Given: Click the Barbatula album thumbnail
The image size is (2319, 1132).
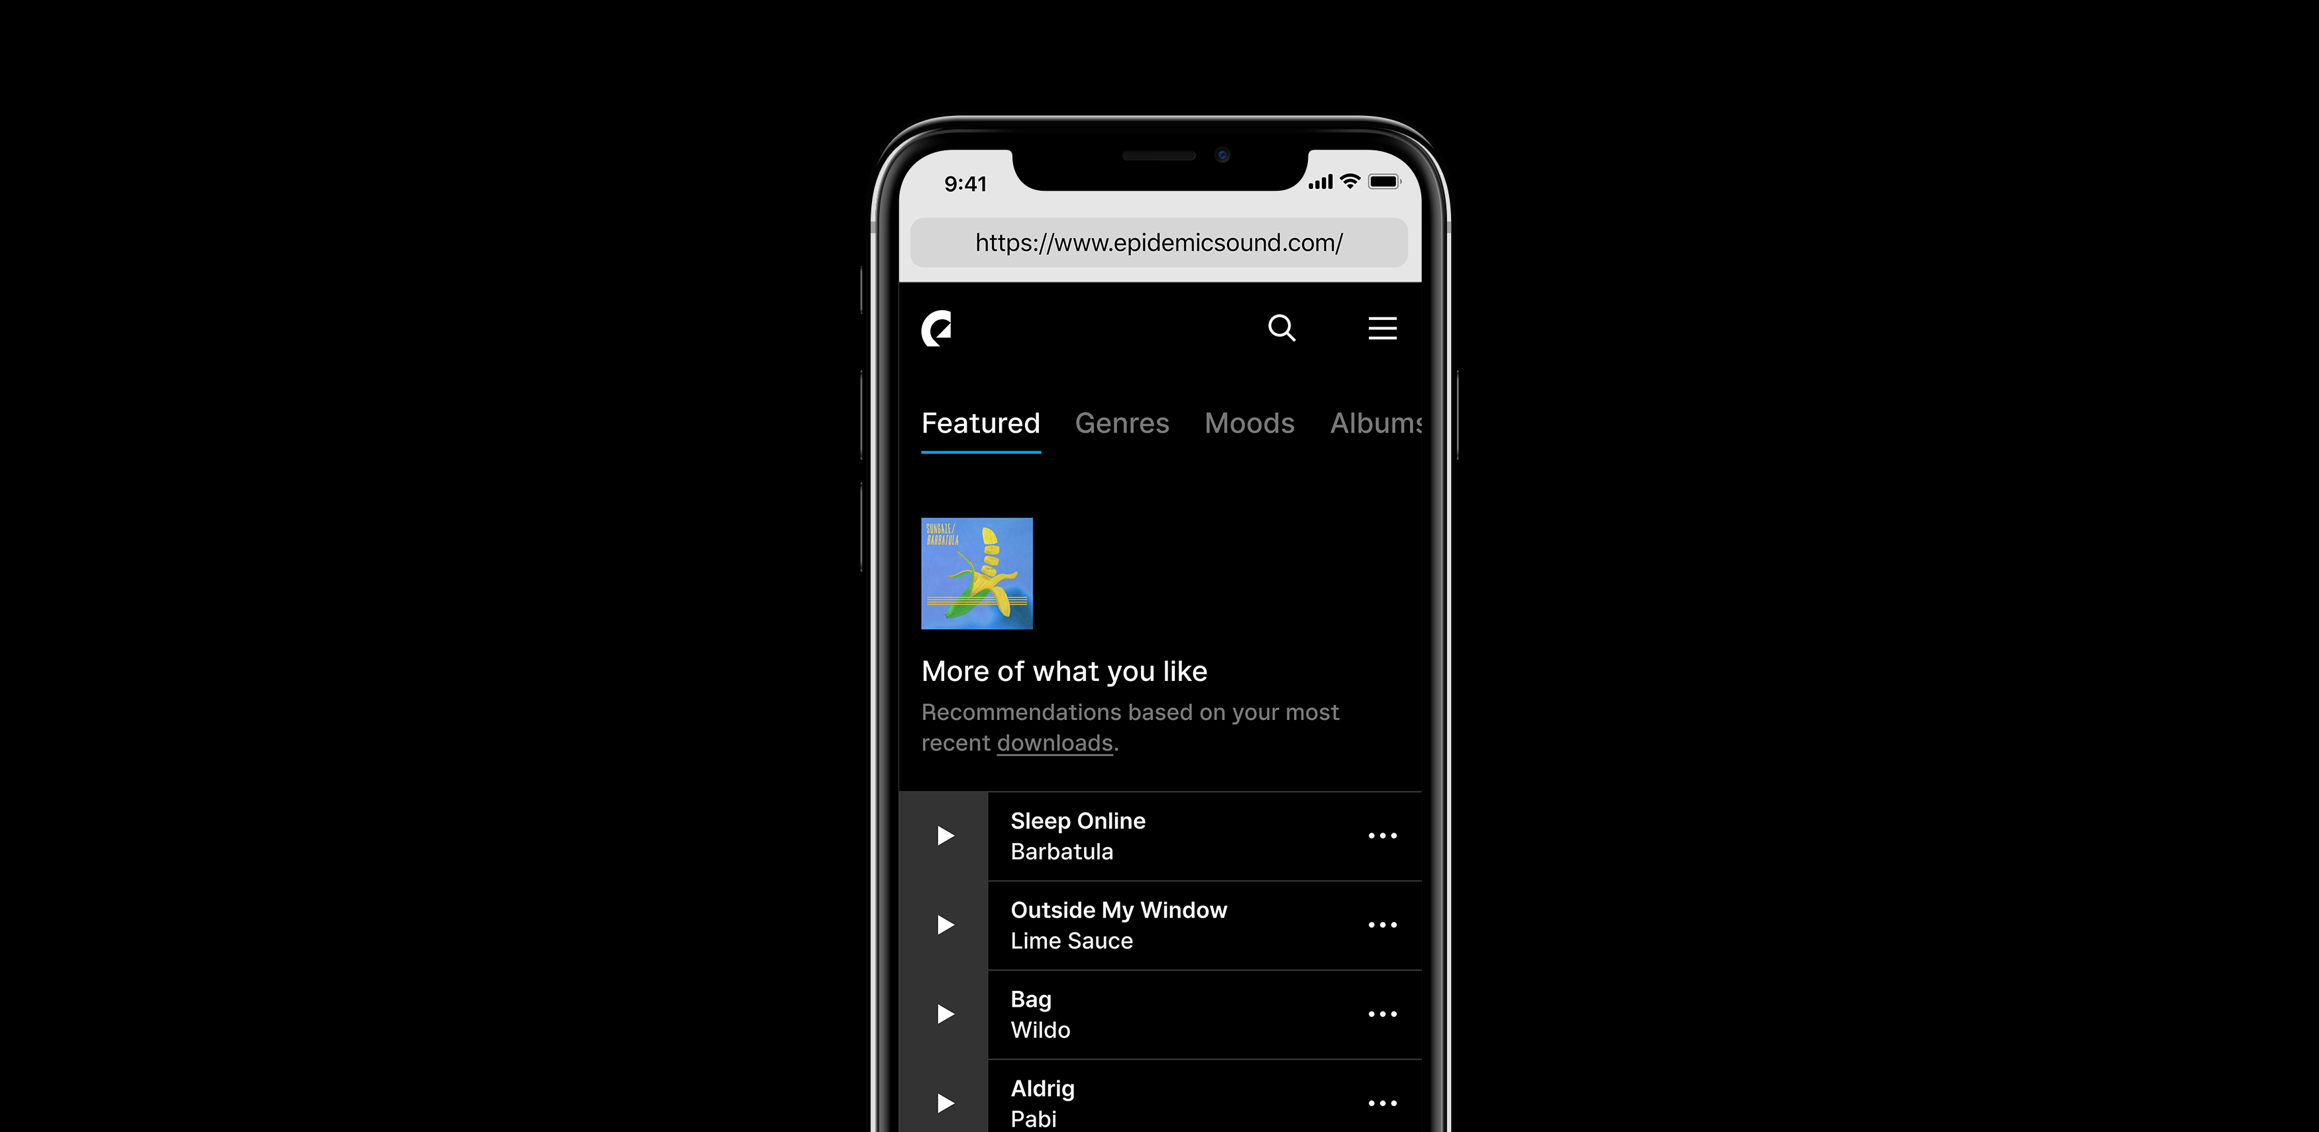Looking at the screenshot, I should 976,574.
